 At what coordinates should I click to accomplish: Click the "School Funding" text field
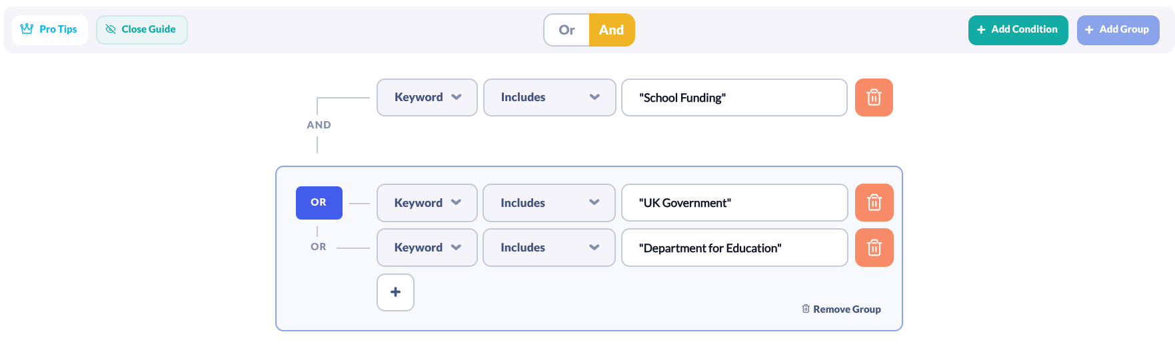point(734,98)
